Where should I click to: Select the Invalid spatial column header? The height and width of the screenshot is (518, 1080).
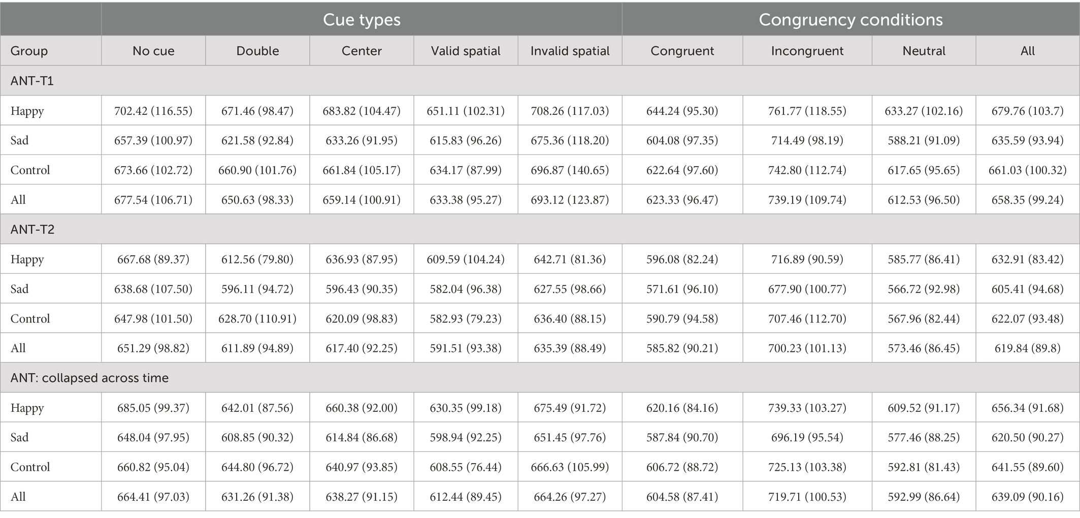click(570, 51)
